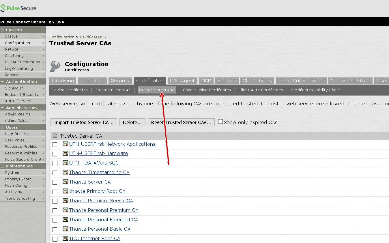This screenshot has height=243, width=389.
Task: Switch to the Licensing tab
Action: point(63,81)
